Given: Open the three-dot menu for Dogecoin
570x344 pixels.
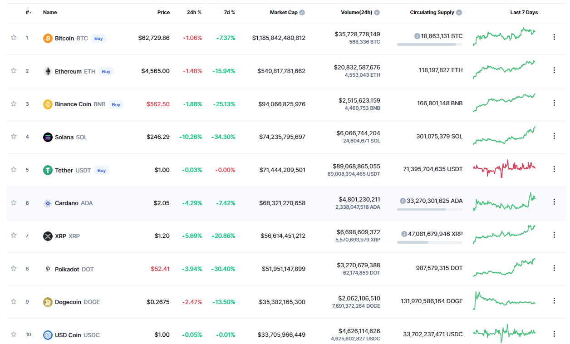Looking at the screenshot, I should (x=554, y=300).
